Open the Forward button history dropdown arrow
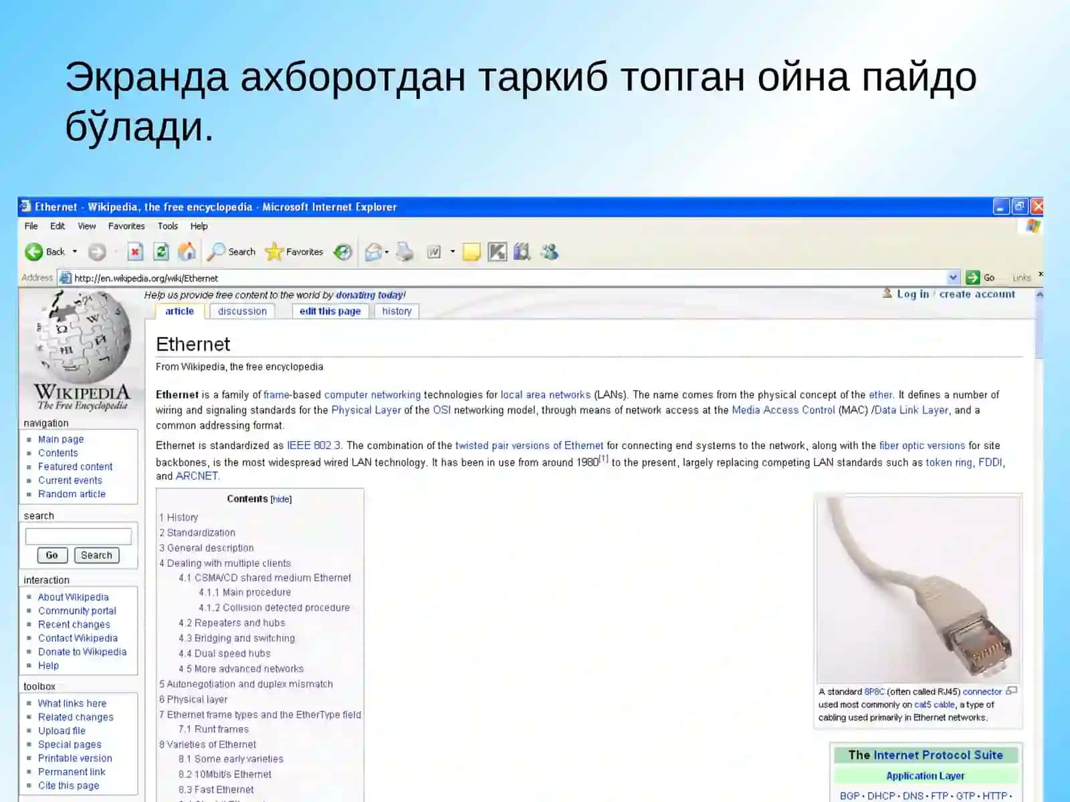 [116, 252]
